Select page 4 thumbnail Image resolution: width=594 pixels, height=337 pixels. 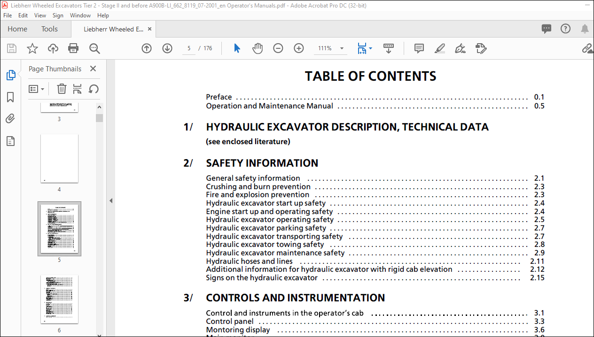[x=59, y=159]
